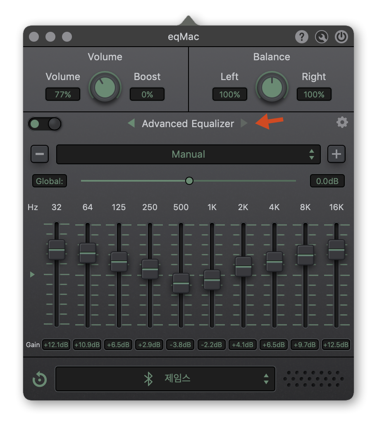The width and height of the screenshot is (377, 421).
Task: Click the 16K frequency label
Action: point(336,207)
